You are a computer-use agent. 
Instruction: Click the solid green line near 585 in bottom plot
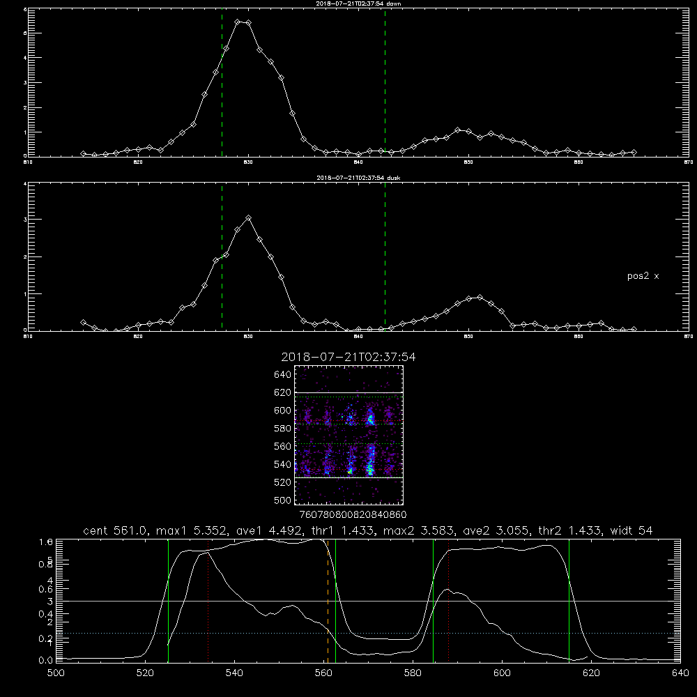pos(433,601)
